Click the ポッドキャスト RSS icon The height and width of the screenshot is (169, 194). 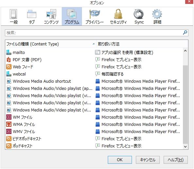coord(9,146)
